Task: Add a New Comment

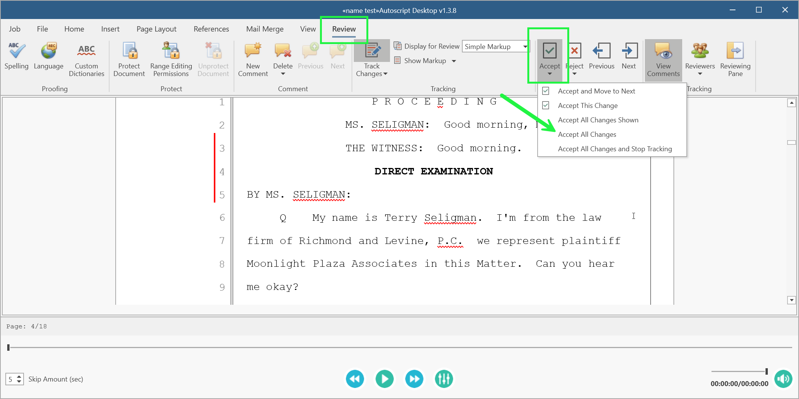Action: click(253, 60)
